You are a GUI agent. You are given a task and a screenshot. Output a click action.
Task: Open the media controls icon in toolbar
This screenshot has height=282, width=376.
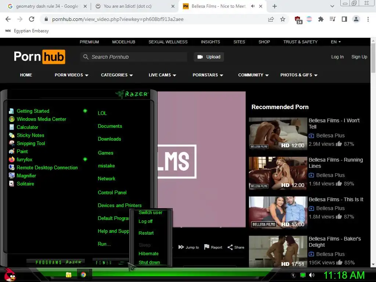tap(332, 19)
